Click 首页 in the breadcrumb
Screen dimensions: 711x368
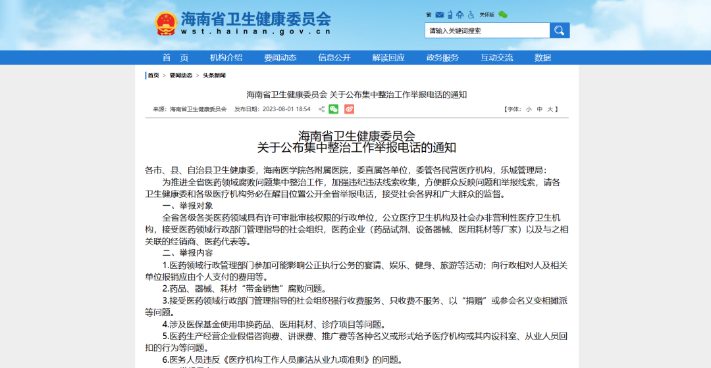[153, 75]
